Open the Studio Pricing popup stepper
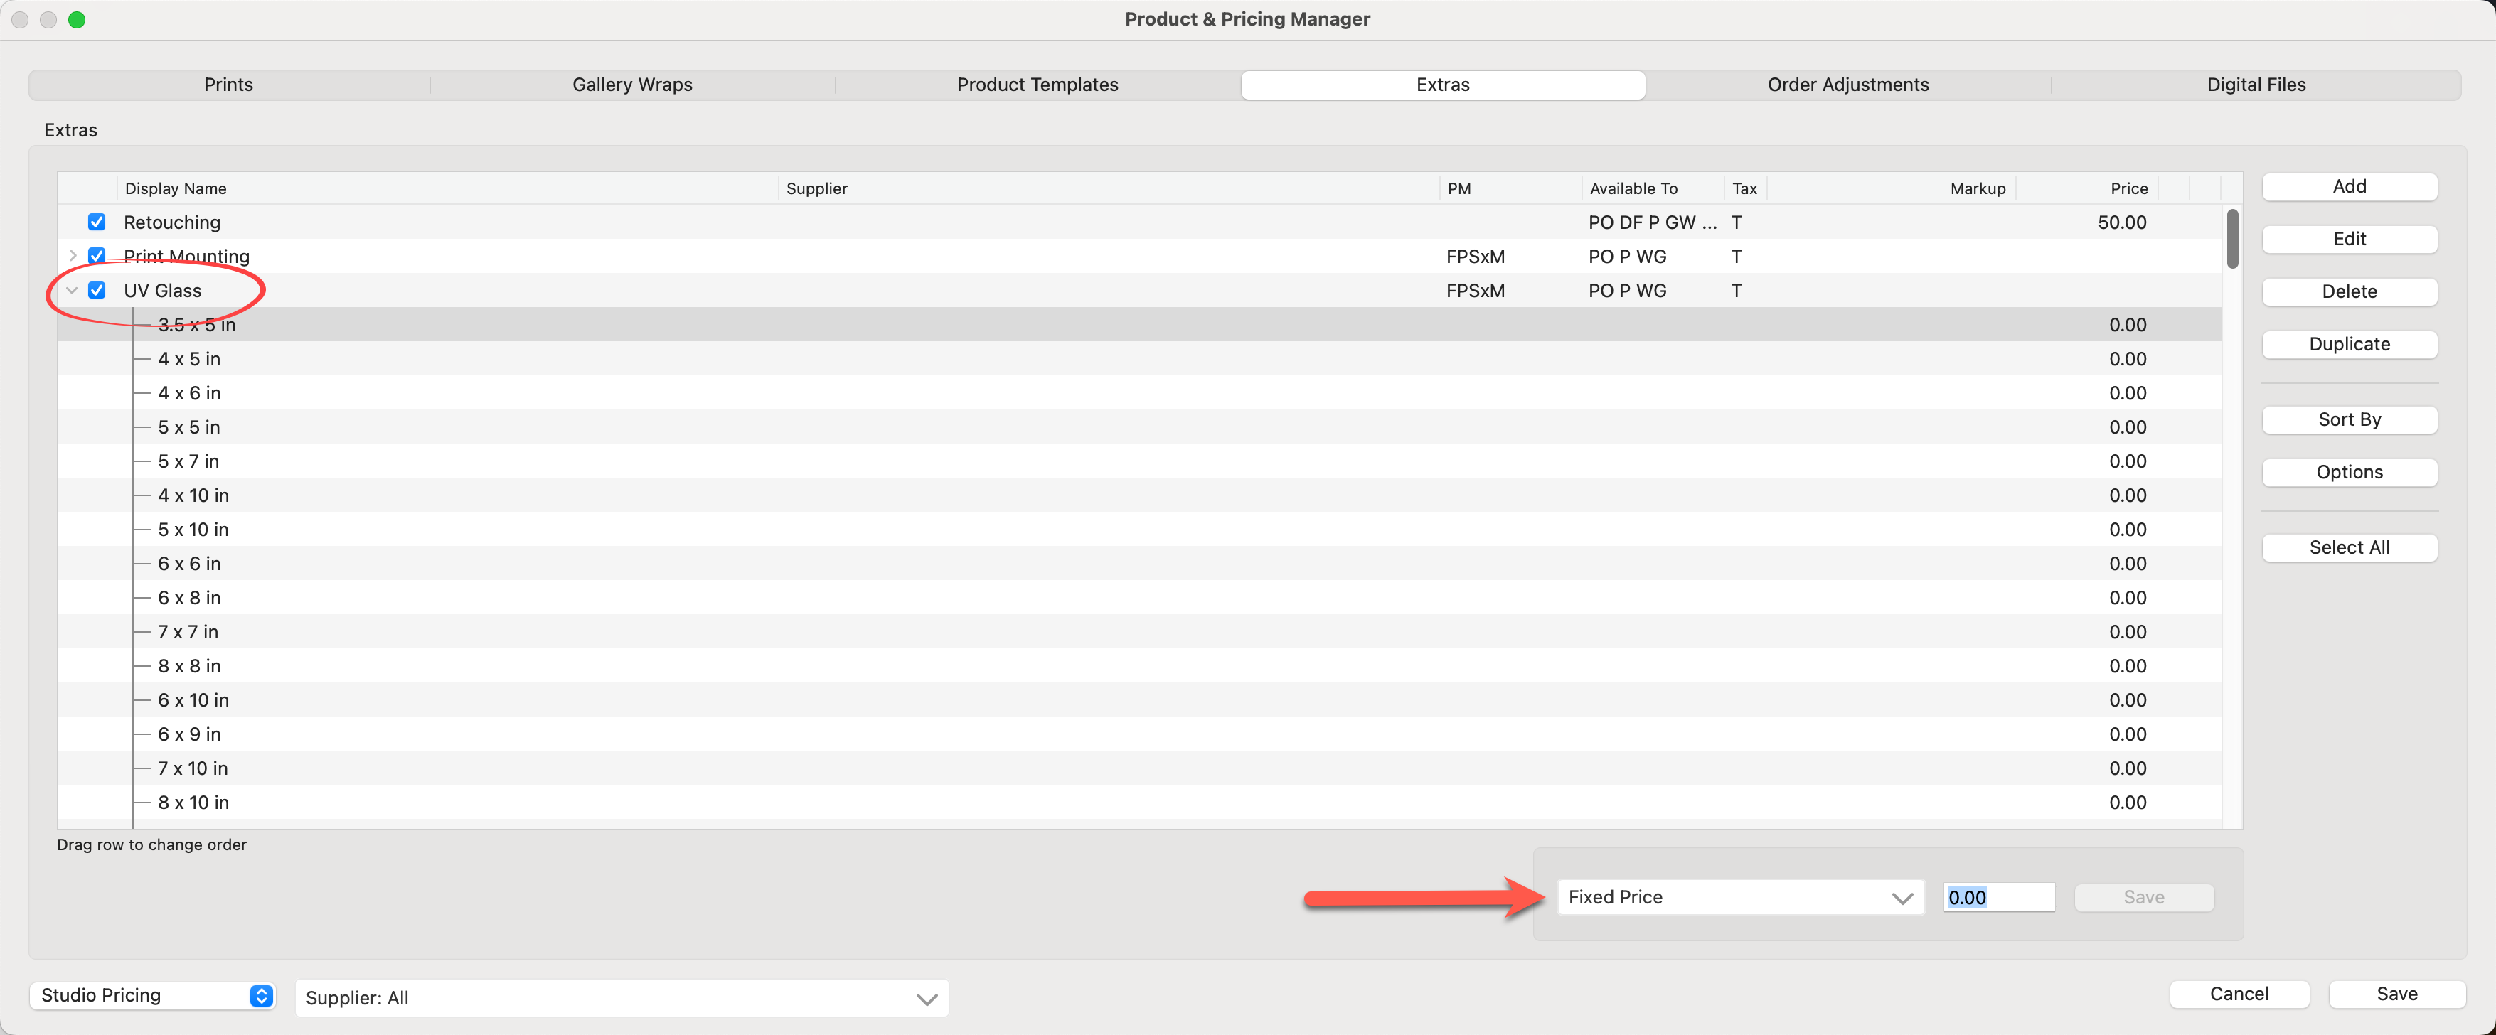The image size is (2496, 1035). tap(261, 995)
